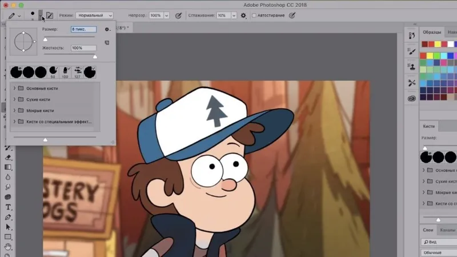The width and height of the screenshot is (457, 257).
Task: Select the recent brush labeled 100
Action: pos(65,72)
